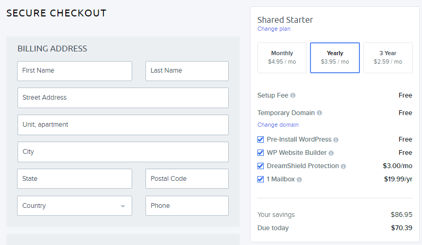Uncheck the 1 Mailbox checkbox
The width and height of the screenshot is (422, 245).
tap(261, 179)
